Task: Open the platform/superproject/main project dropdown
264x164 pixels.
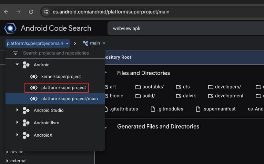Action: (x=38, y=44)
